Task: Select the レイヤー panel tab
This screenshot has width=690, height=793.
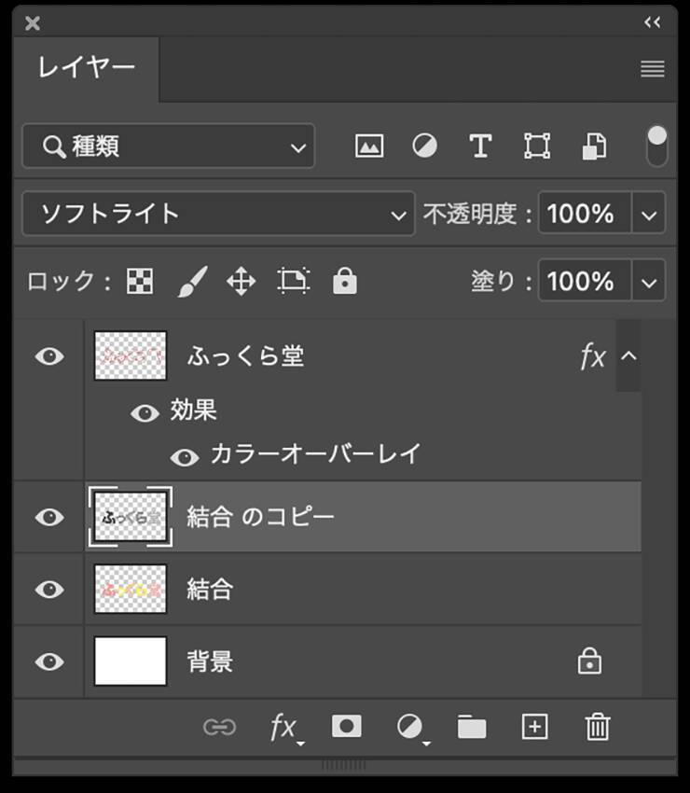Action: [x=87, y=68]
